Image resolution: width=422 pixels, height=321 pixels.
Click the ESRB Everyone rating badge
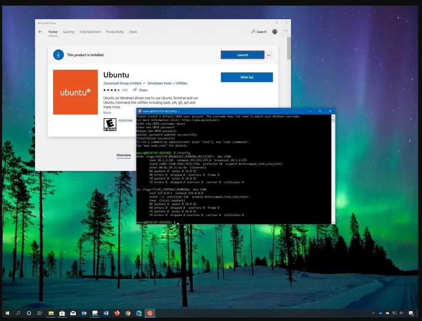pyautogui.click(x=110, y=125)
